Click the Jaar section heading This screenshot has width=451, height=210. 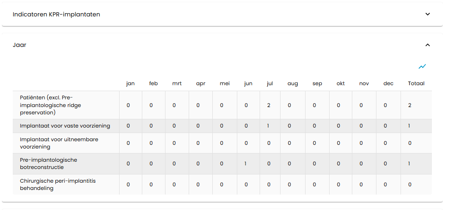pos(20,45)
